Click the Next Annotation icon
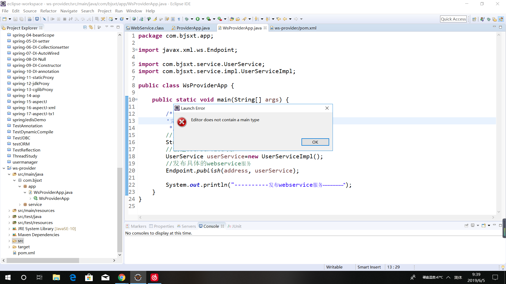 (x=256, y=19)
